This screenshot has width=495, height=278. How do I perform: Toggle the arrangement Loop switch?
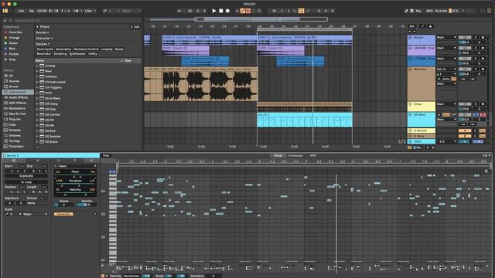[301, 11]
